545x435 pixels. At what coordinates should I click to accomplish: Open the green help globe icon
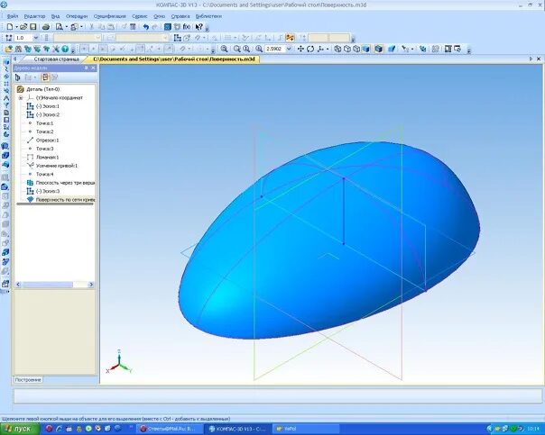tap(65, 49)
